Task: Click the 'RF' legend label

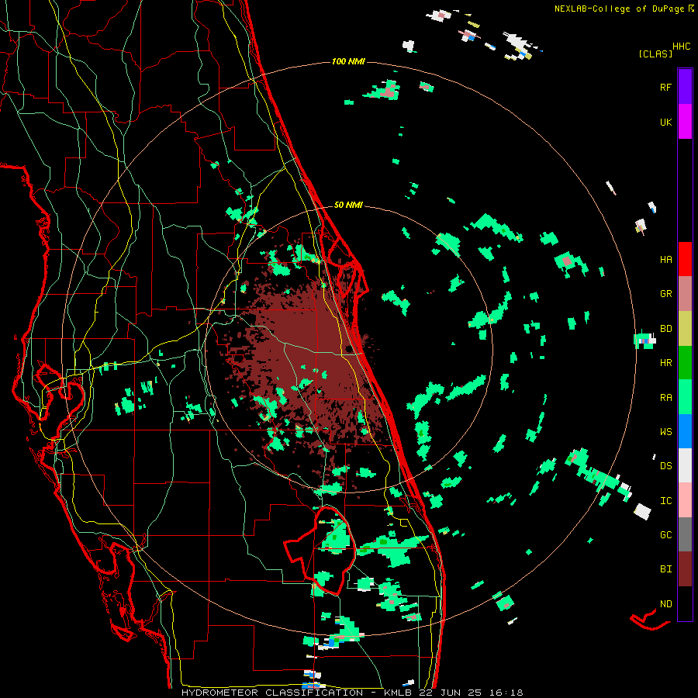Action: coord(665,87)
